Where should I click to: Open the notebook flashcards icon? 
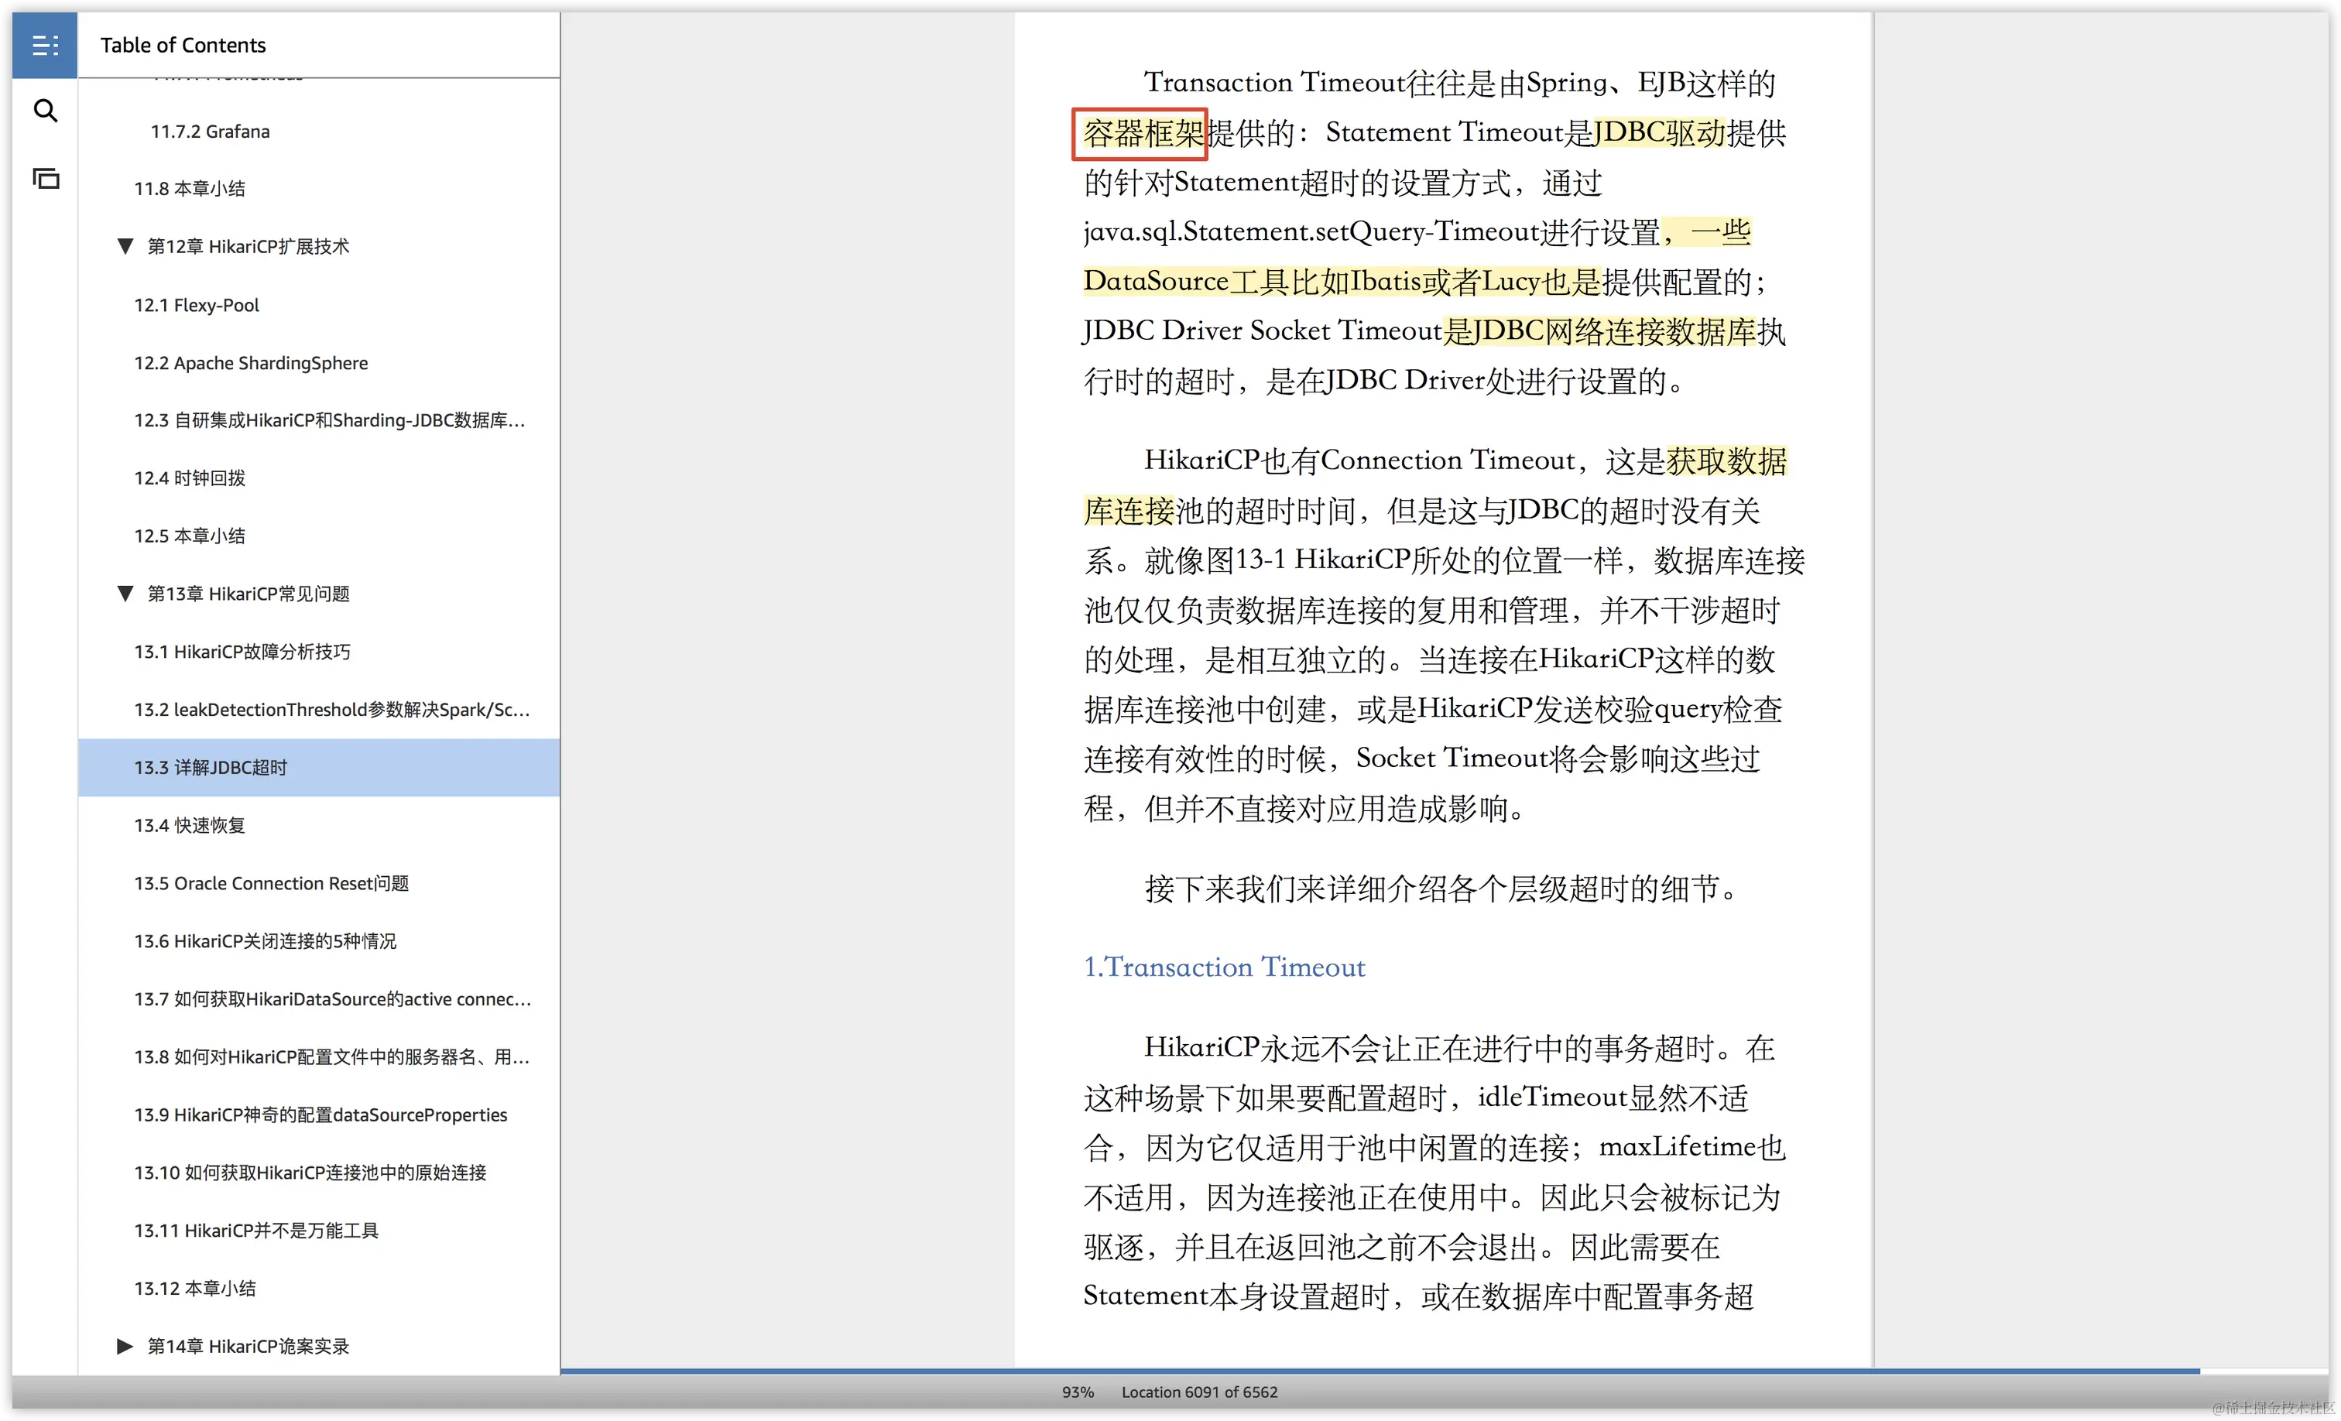coord(45,179)
